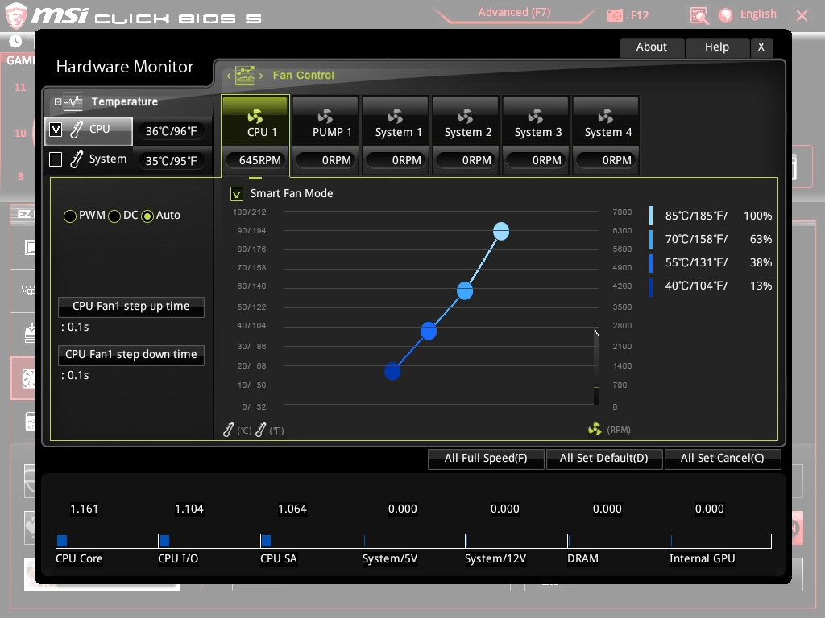Uncheck the CPU temperature checkbox
The width and height of the screenshot is (825, 618).
tap(56, 129)
